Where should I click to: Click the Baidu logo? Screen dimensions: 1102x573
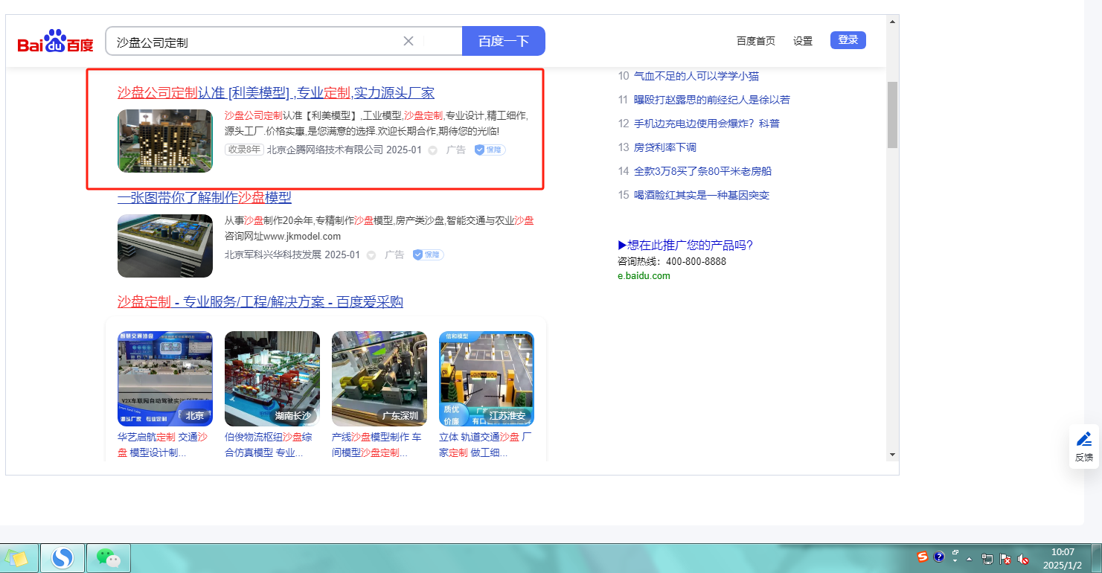point(56,42)
